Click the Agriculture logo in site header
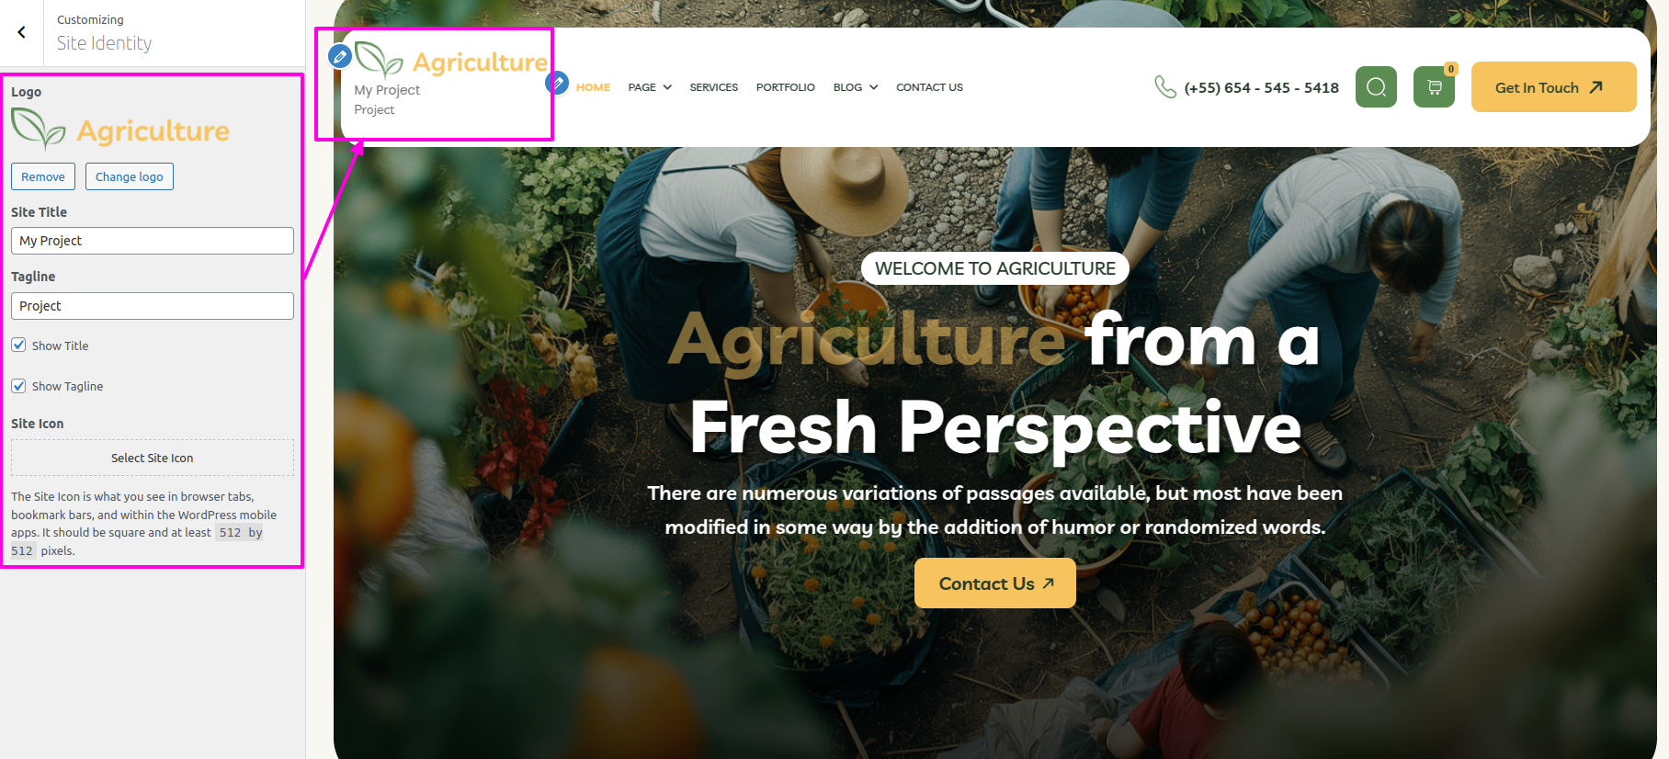 pyautogui.click(x=451, y=61)
